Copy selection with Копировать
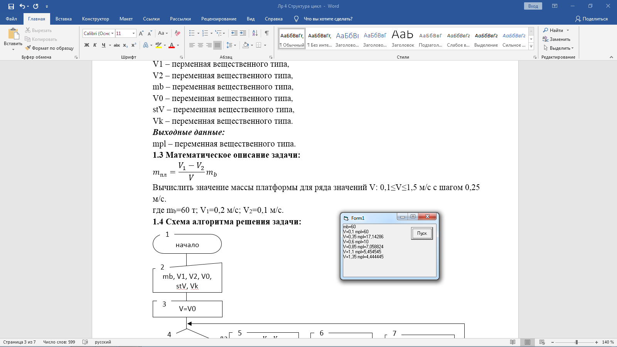 tap(41, 39)
